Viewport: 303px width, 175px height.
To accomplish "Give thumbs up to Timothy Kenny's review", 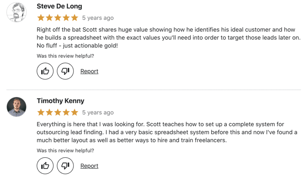I will pyautogui.click(x=45, y=166).
